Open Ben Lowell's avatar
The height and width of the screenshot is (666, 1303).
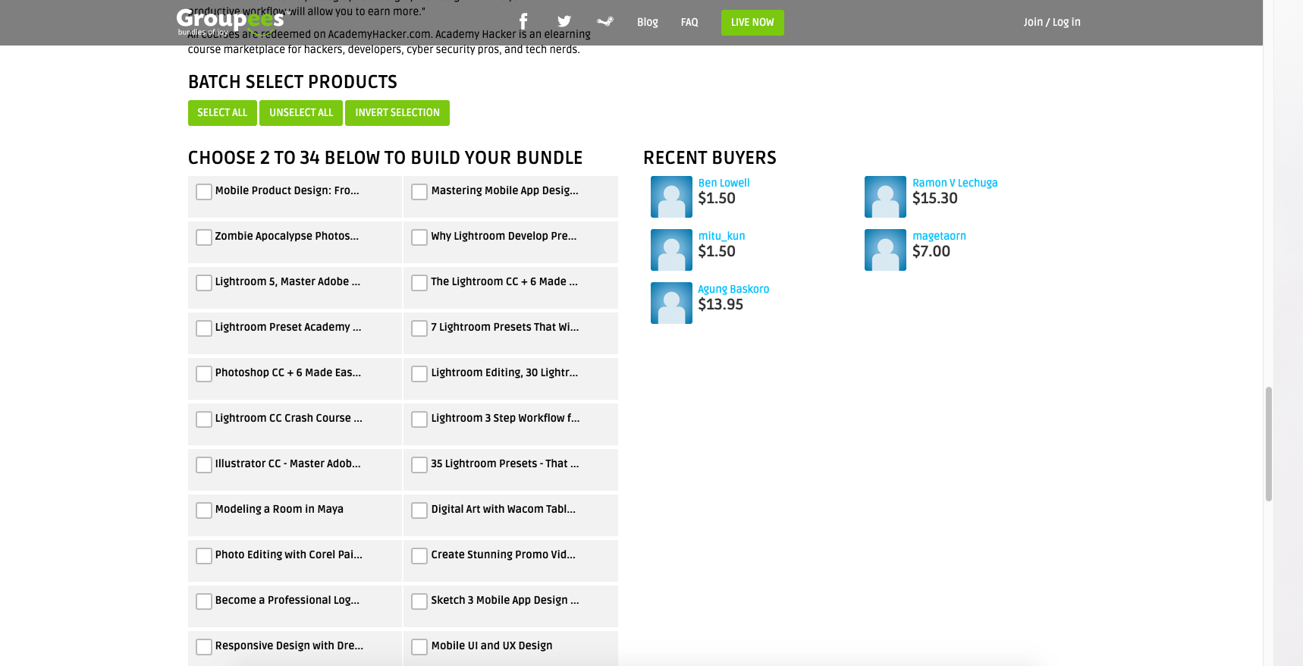point(671,197)
